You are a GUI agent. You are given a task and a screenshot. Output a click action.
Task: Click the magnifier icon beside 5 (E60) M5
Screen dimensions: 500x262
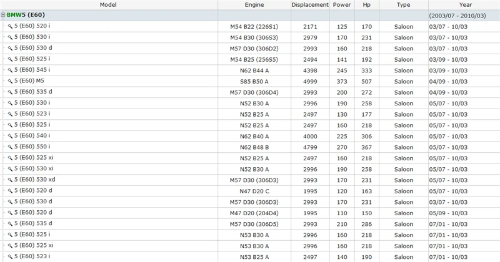(10, 81)
